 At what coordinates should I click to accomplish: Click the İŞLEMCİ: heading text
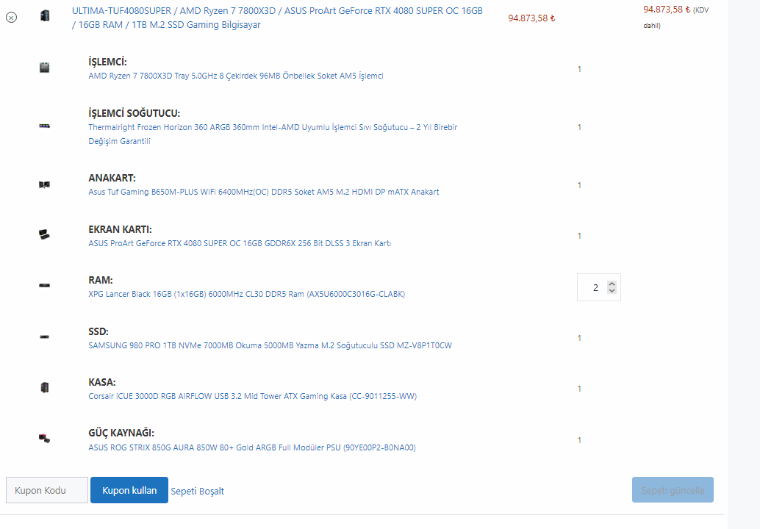[x=107, y=62]
